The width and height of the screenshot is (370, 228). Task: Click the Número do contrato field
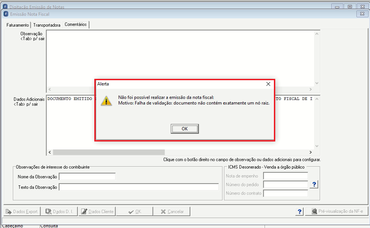pyautogui.click(x=286, y=193)
